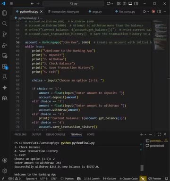Click the red bug debug icon
Image resolution: width=170 pixels, height=181 pixels.
point(153,12)
